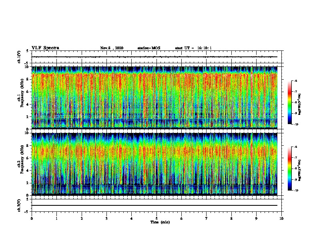The width and height of the screenshot is (317, 245).
Task: Click time axis tick label '9'
Action: coord(256,219)
